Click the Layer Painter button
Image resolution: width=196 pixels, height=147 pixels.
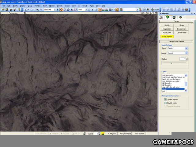(182, 33)
